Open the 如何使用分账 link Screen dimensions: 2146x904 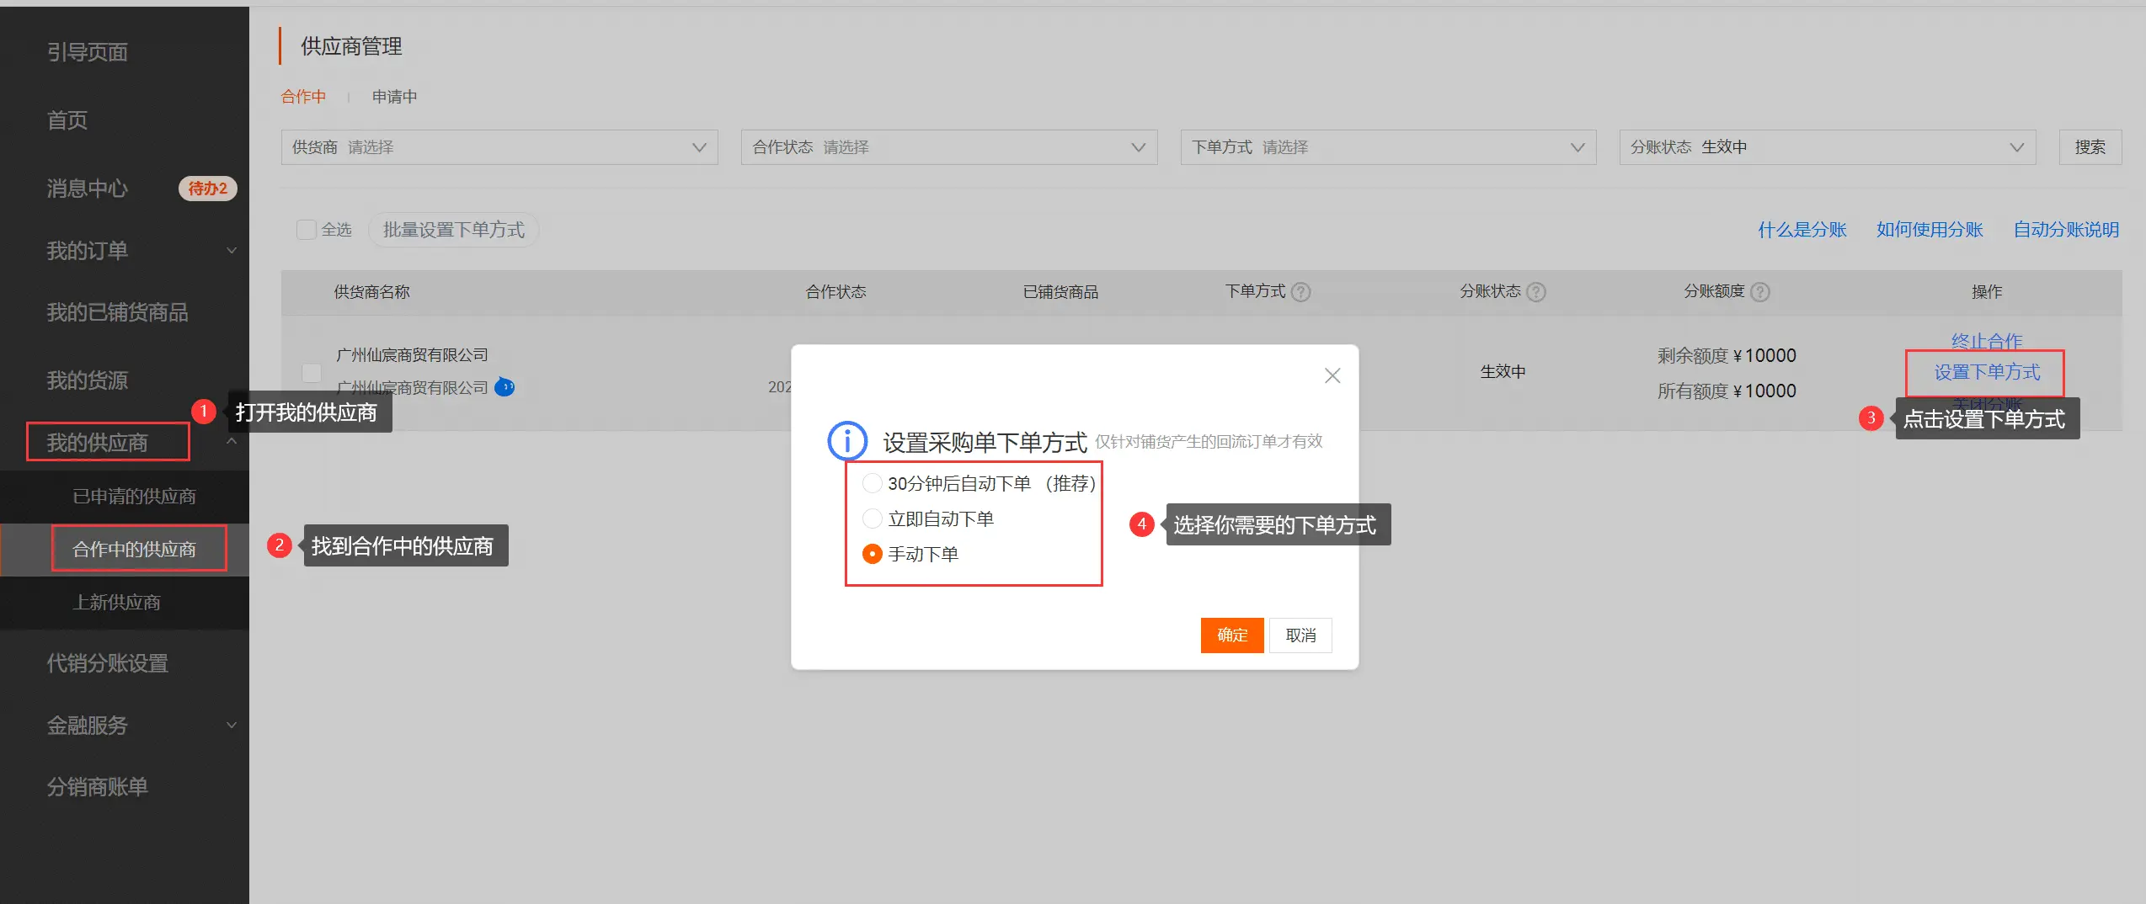coord(1930,229)
